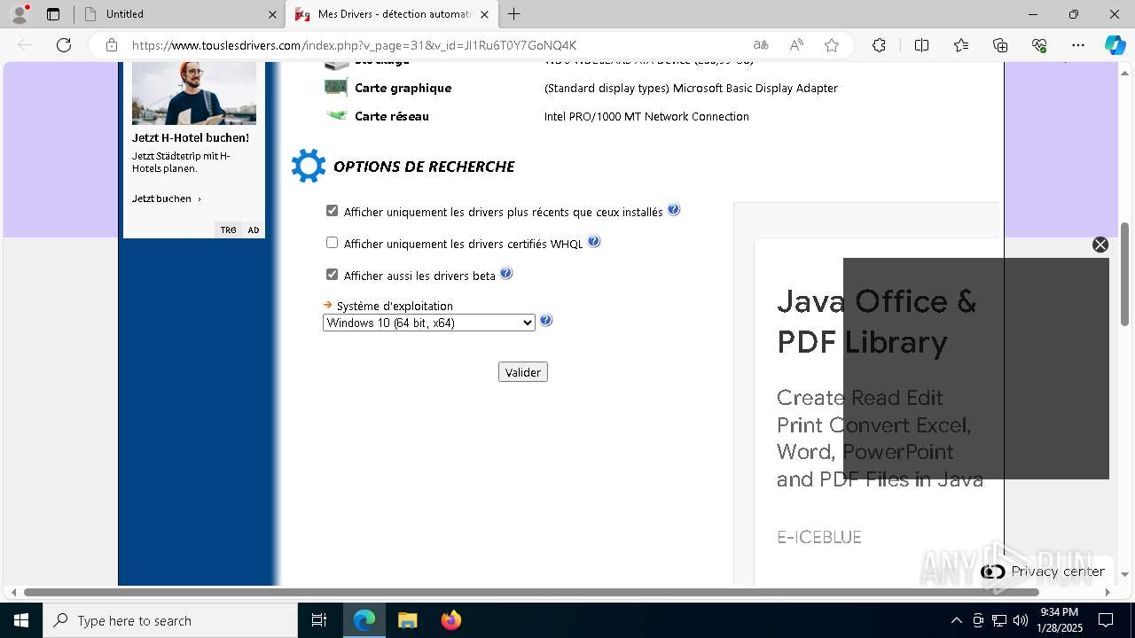This screenshot has width=1135, height=638.
Task: Show hidden tray icons chevron
Action: 956,620
